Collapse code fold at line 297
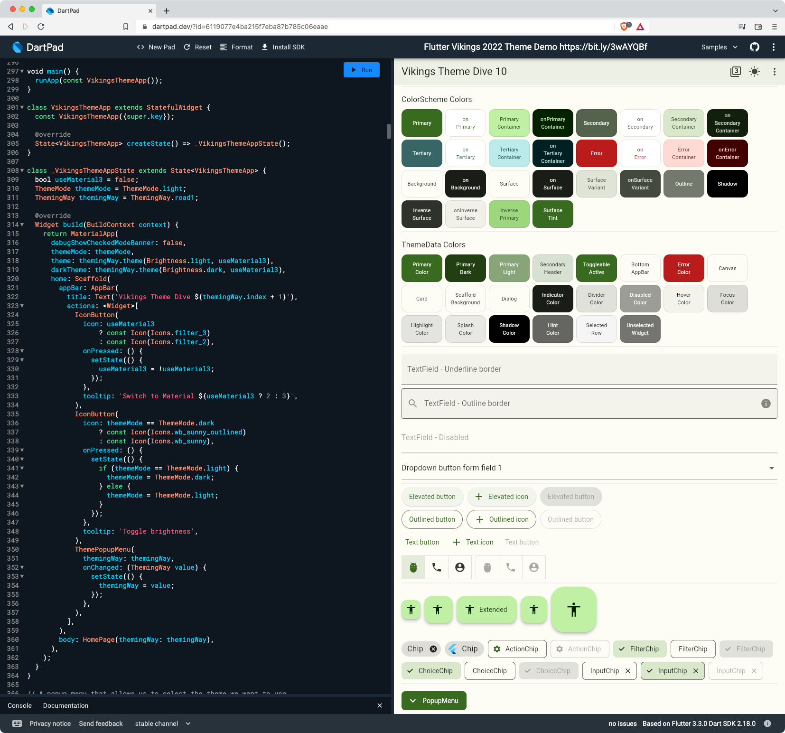Image resolution: width=785 pixels, height=733 pixels. 22,71
